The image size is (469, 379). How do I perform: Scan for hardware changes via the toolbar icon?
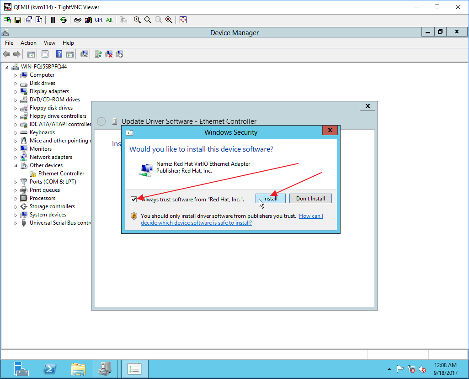point(84,54)
